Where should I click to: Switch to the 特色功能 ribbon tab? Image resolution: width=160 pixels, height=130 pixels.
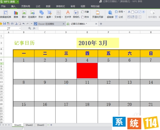(95, 6)
